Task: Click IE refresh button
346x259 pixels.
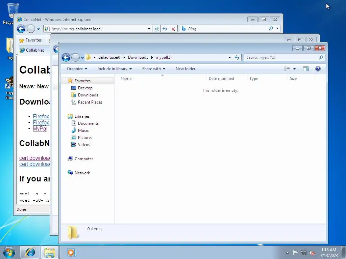Action: coord(165,29)
